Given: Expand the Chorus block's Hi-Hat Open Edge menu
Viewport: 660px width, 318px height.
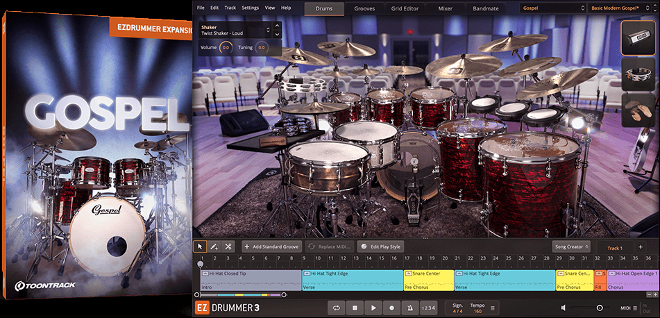Looking at the screenshot, I should (611, 274).
